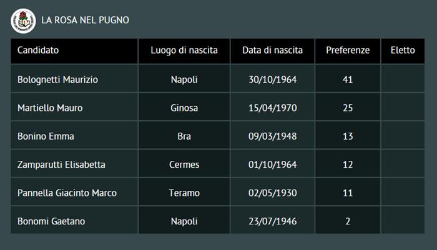
Task: Click the La Rosa nel Pugno party logo
Action: tap(23, 21)
